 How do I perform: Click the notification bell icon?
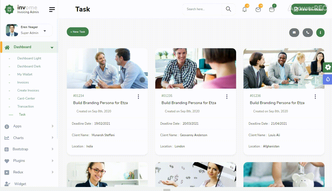click(244, 9)
